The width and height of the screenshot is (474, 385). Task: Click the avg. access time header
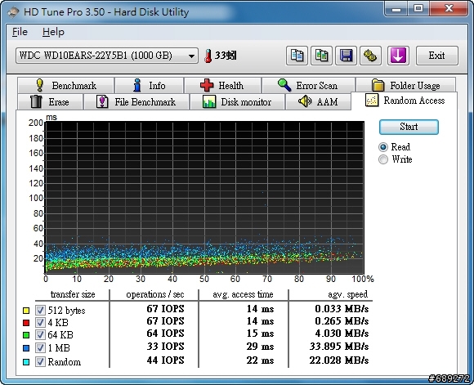pyautogui.click(x=243, y=294)
